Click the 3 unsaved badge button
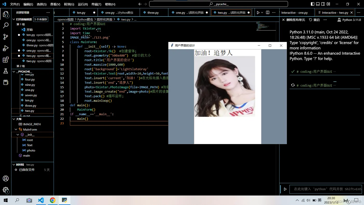 (41, 19)
